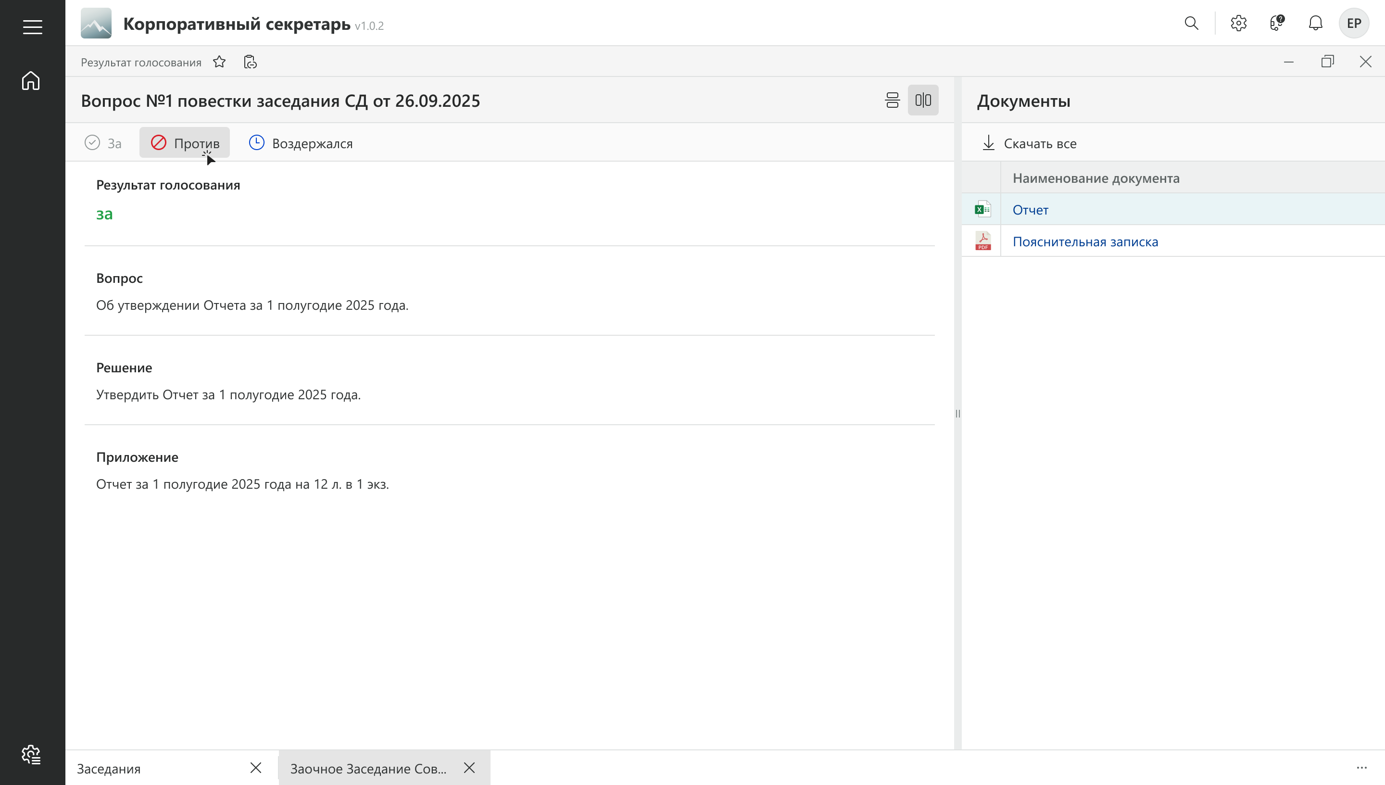
Task: Expand the bottom tabs overflow ellipsis
Action: point(1362,768)
